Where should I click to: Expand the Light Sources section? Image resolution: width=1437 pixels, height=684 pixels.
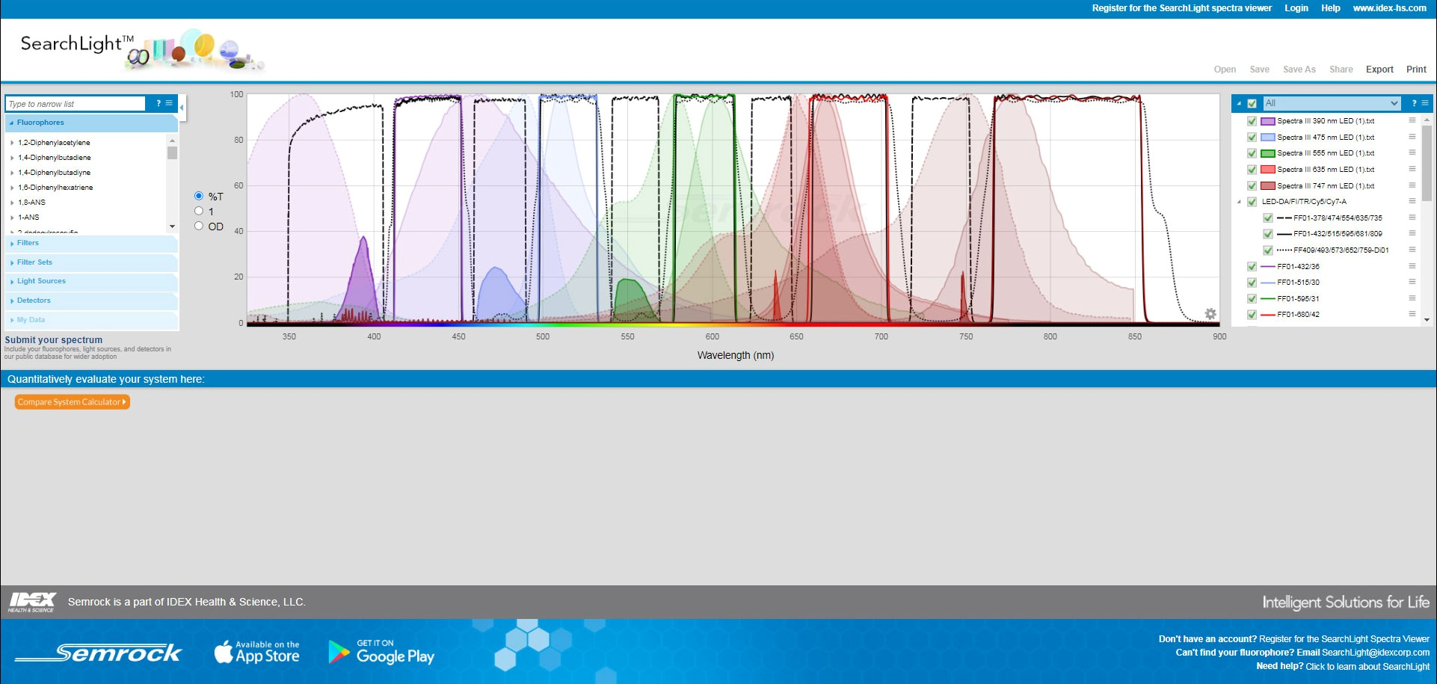point(91,281)
